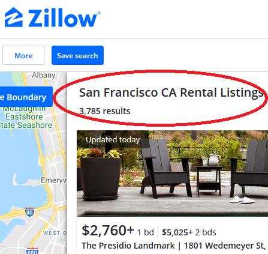The image size is (268, 254).
Task: Click the $2,760+ 1 bd price
Action: 118,231
